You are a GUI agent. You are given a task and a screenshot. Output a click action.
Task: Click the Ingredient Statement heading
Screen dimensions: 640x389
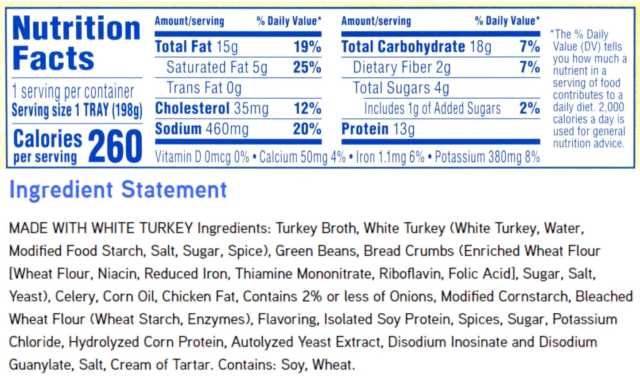[x=118, y=190]
